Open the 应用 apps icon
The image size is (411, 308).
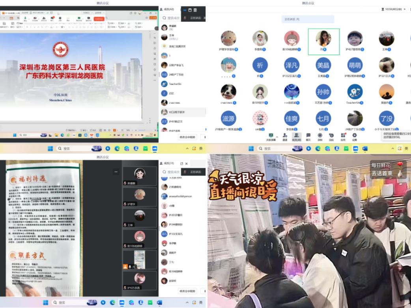tap(343, 136)
